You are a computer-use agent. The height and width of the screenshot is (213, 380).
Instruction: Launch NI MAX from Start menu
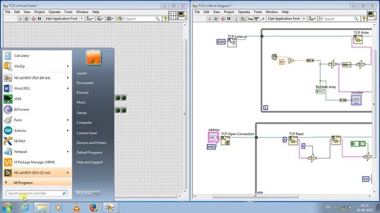tap(37, 141)
